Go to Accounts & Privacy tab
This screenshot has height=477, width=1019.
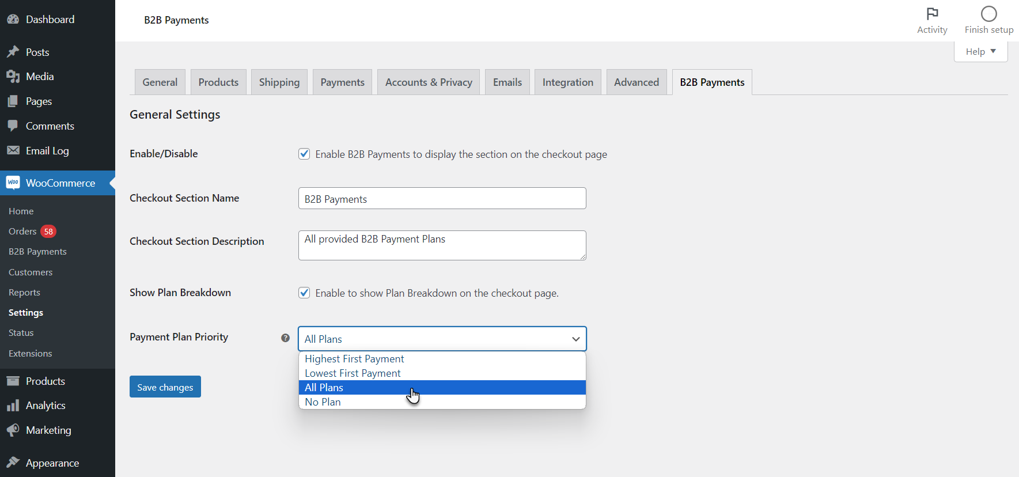(429, 82)
